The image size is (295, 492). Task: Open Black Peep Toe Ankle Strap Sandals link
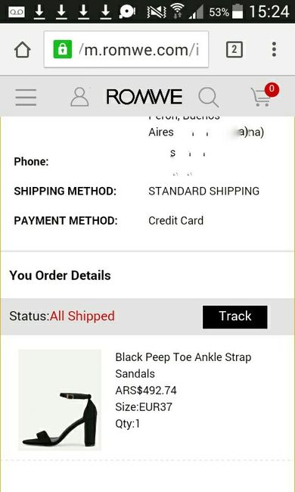click(183, 366)
